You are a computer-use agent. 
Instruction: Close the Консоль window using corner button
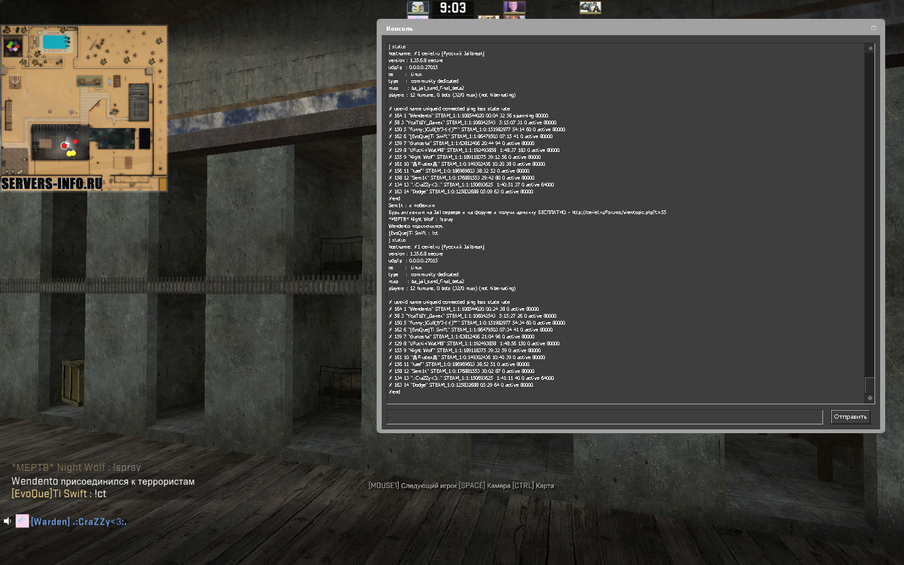pyautogui.click(x=873, y=28)
